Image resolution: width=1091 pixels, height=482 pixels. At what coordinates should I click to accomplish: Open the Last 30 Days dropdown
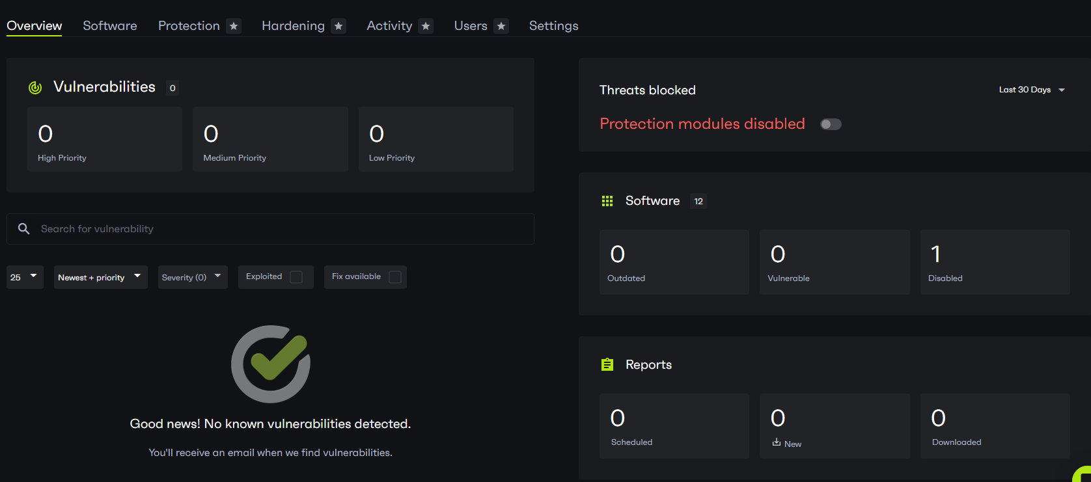click(1032, 90)
